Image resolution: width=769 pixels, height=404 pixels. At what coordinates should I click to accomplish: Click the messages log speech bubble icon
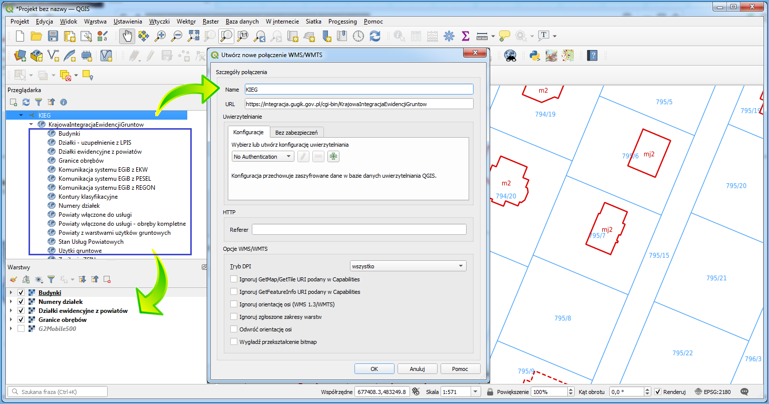(744, 391)
